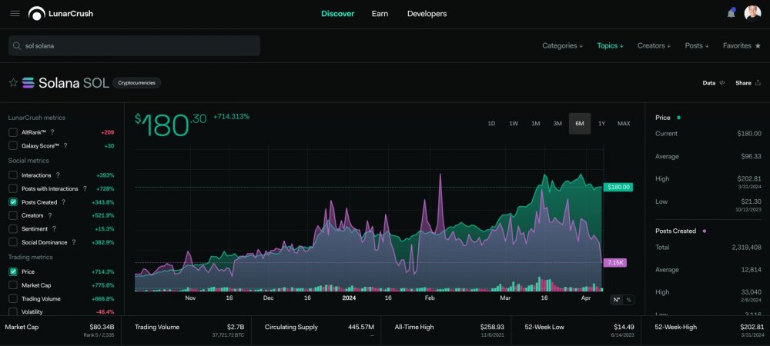This screenshot has width=770, height=346.
Task: Open the notifications bell
Action: pos(731,13)
